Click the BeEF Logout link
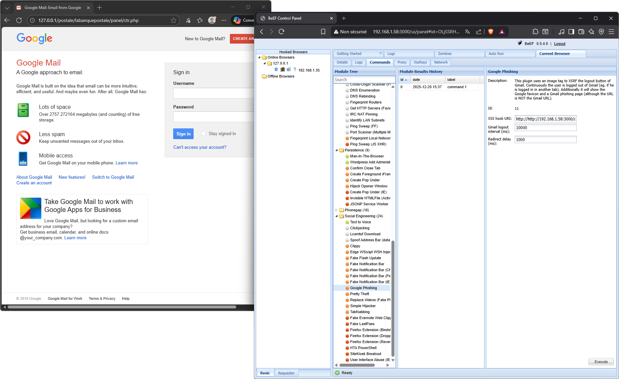 tap(559, 44)
